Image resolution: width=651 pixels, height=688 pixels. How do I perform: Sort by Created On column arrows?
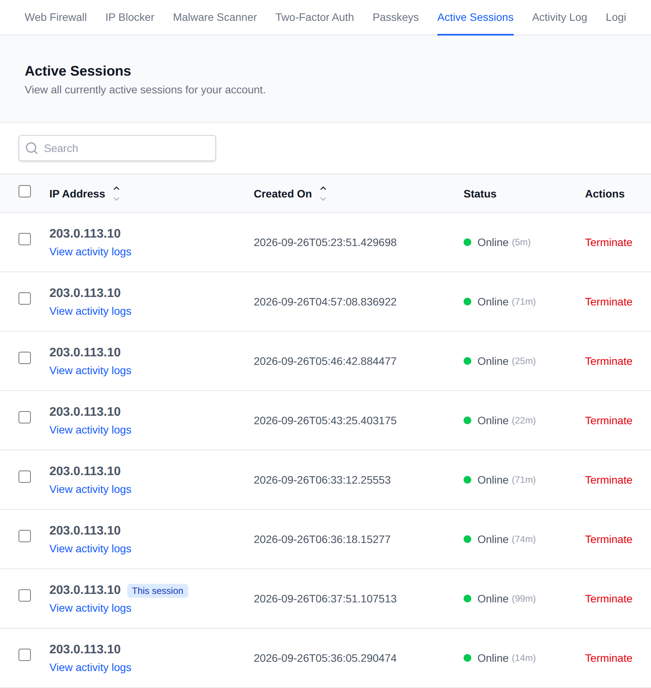(x=323, y=194)
